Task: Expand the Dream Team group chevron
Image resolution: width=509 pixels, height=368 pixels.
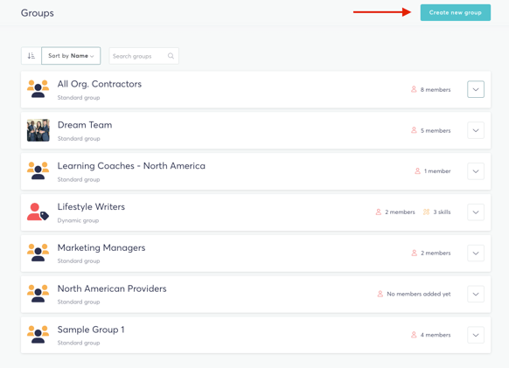Action: pyautogui.click(x=476, y=130)
